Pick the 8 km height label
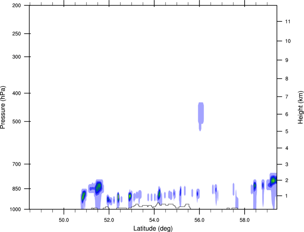This screenshot has height=232, width=304. pos(287,79)
